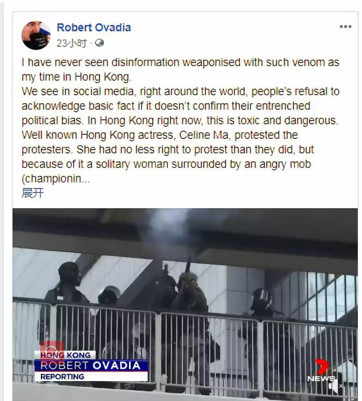Open the 23小时 timestamp permalink
Image resolution: width=362 pixels, height=401 pixels.
click(x=72, y=43)
